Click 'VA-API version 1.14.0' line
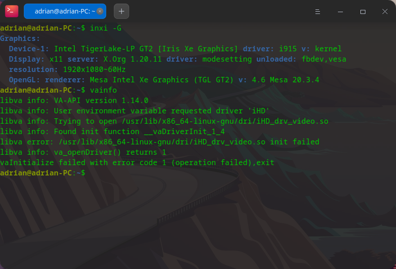Image resolution: width=396 pixels, height=269 pixels. click(74, 100)
